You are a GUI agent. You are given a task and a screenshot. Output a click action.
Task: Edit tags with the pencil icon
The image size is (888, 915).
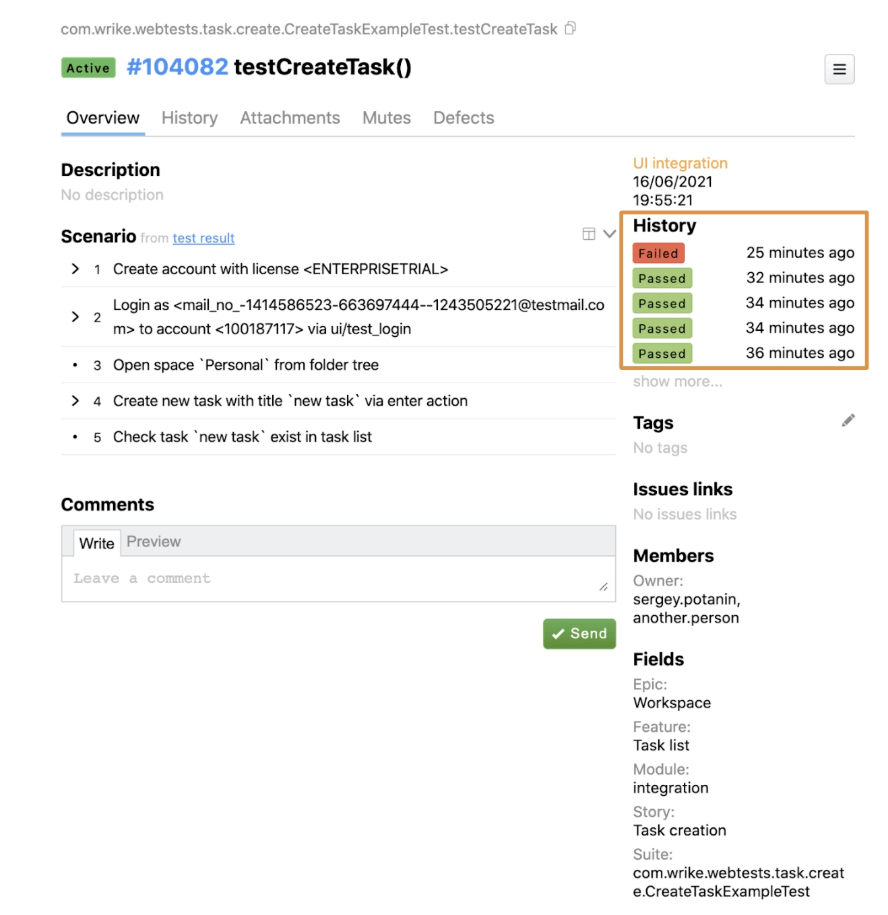tap(848, 420)
